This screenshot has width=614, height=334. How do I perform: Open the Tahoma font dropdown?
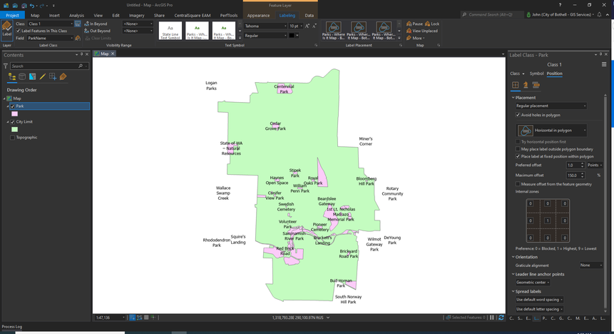point(265,26)
